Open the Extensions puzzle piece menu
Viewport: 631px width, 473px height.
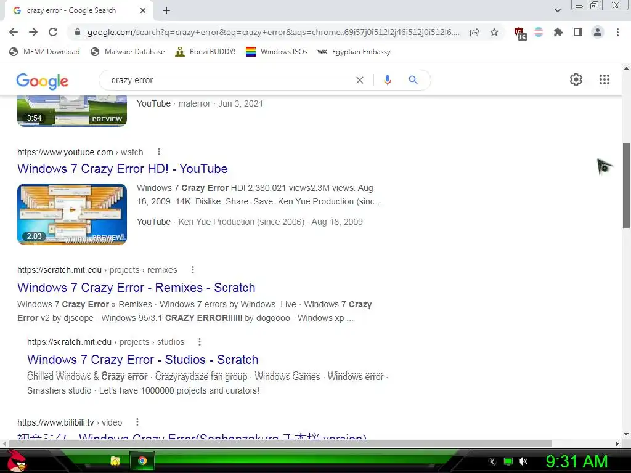coord(558,32)
